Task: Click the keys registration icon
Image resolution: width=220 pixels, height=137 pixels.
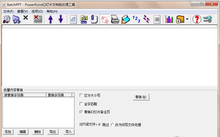Action: (x=207, y=19)
